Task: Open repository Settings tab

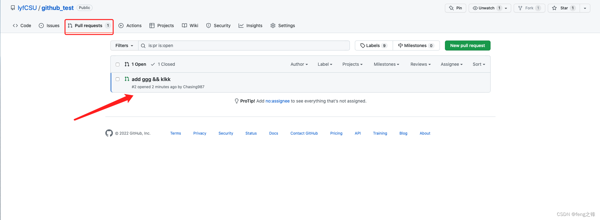Action: coord(283,26)
